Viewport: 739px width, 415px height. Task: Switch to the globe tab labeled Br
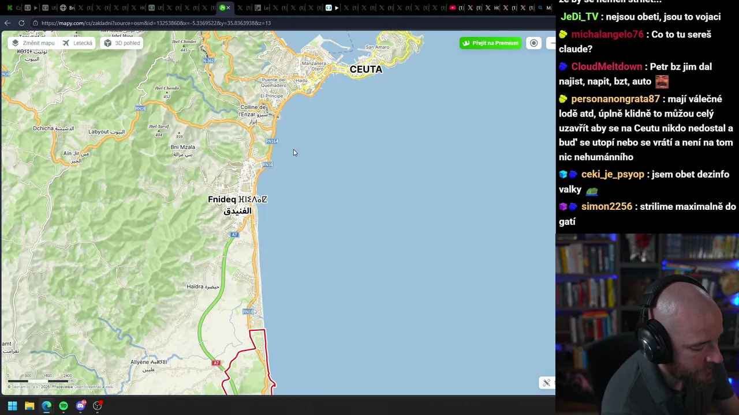pos(67,8)
